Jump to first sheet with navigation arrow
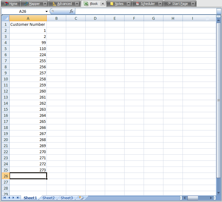The width and height of the screenshot is (222, 202). (x=5, y=198)
